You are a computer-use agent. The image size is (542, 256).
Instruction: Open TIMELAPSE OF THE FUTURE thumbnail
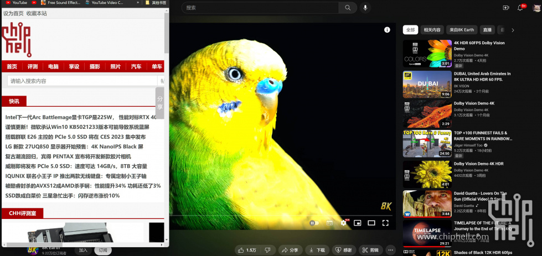point(427,233)
